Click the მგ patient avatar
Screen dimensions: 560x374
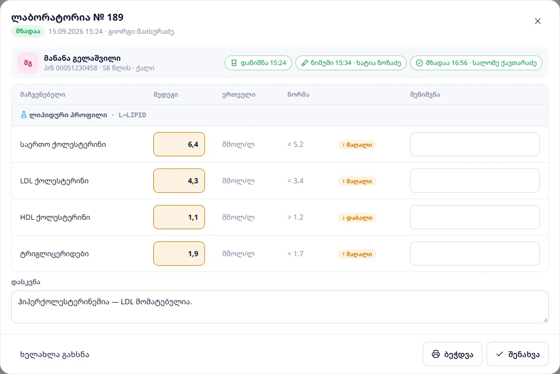28,63
